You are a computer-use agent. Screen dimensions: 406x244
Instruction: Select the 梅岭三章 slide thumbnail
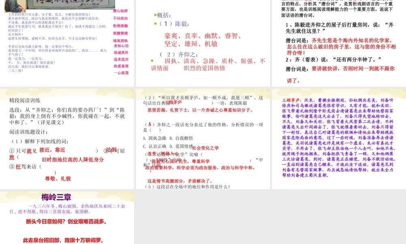(67, 218)
